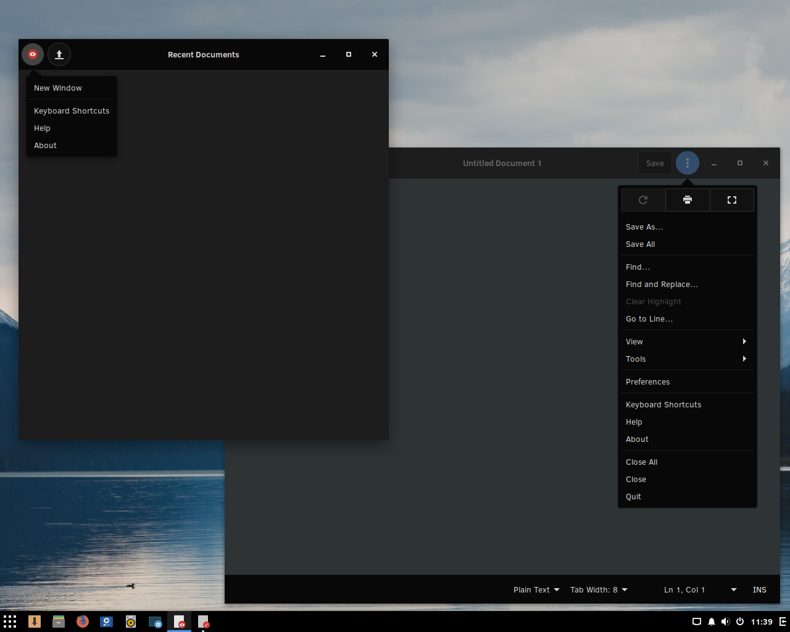
Task: Select About in the Recent Documents menu
Action: (x=72, y=146)
